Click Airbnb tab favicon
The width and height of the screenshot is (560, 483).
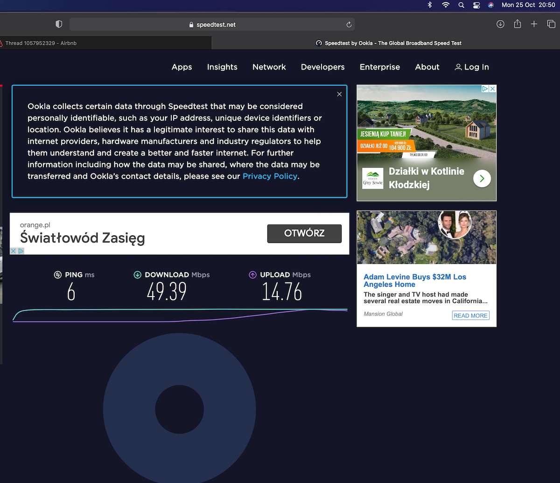1,43
